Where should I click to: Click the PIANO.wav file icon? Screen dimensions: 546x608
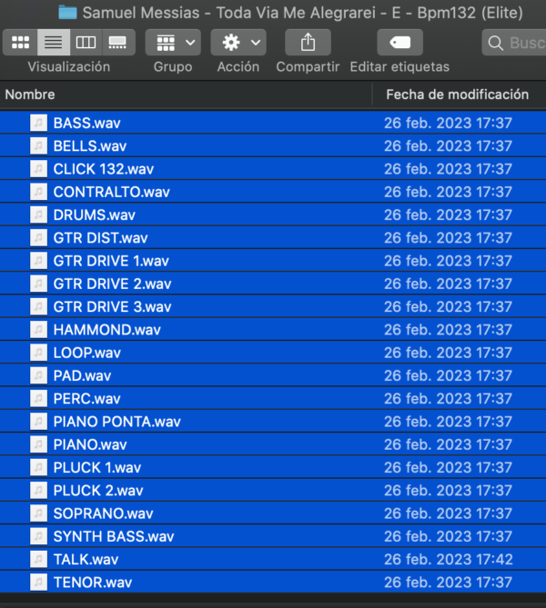38,444
